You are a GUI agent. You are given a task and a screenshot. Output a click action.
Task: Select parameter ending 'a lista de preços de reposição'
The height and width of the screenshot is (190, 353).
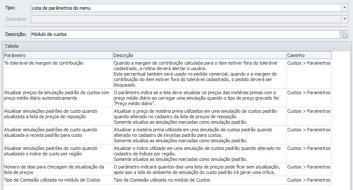click(58, 117)
